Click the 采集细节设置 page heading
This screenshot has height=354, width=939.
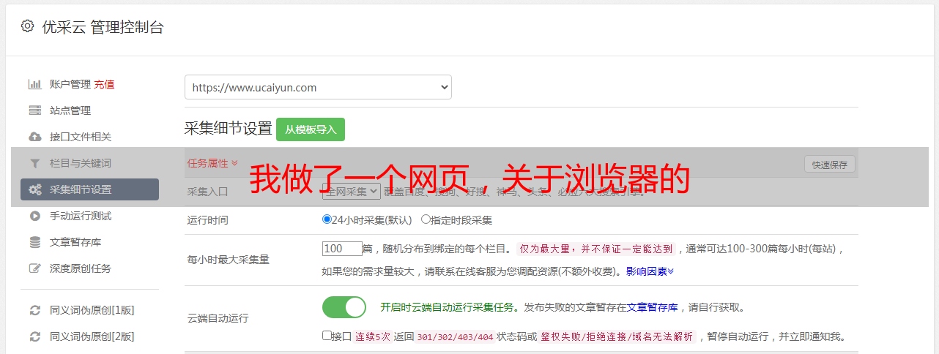[x=228, y=129]
